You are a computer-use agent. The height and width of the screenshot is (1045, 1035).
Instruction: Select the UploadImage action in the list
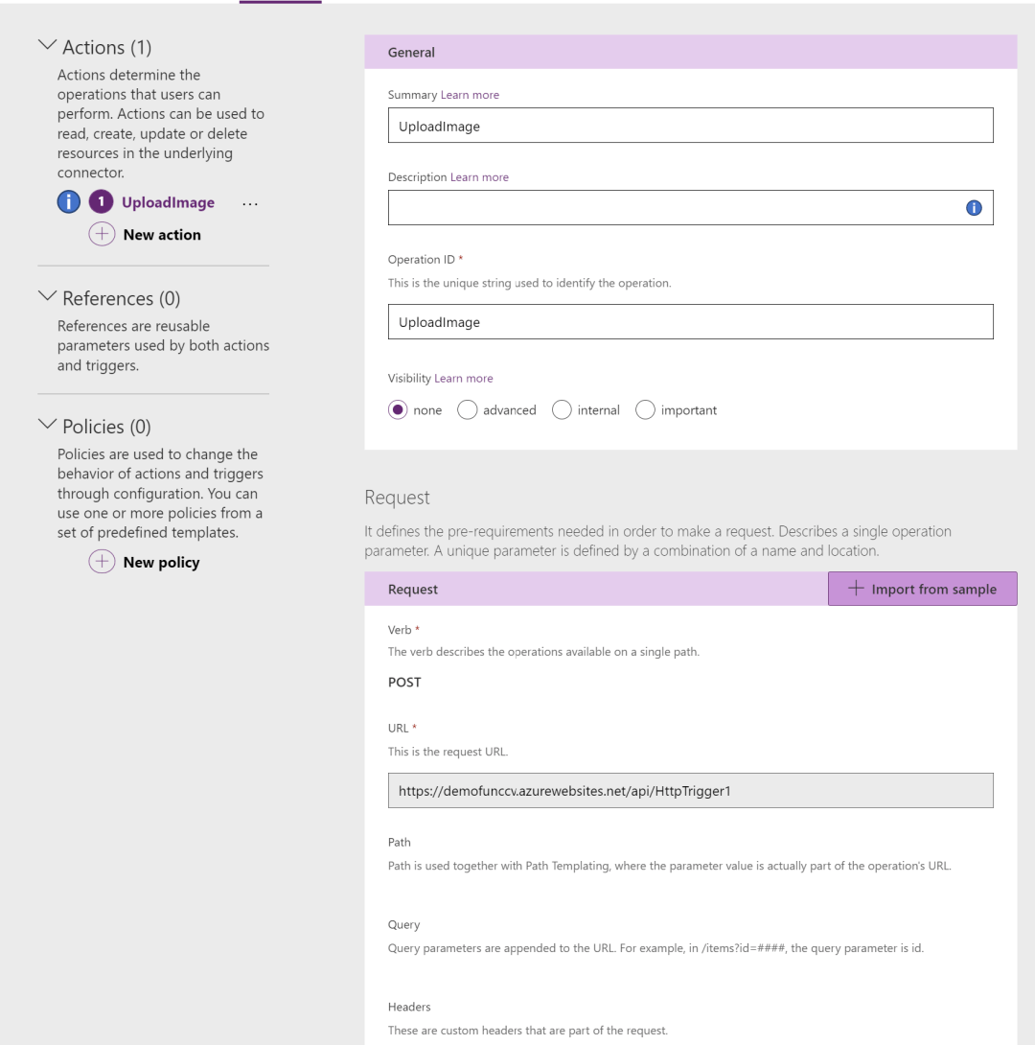tap(168, 202)
